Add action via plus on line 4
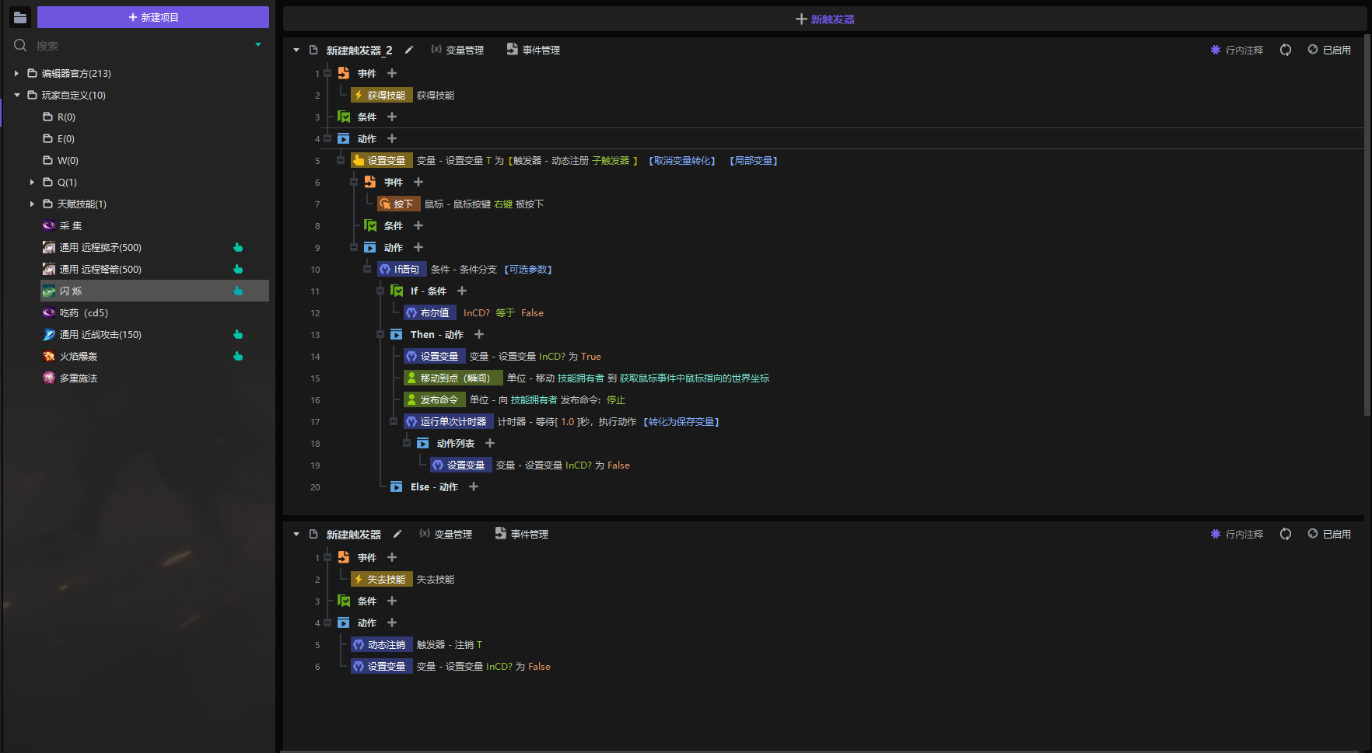1372x753 pixels. 392,139
